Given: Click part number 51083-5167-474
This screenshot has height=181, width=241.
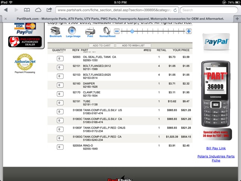Looking at the screenshot, I should [x=93, y=114].
